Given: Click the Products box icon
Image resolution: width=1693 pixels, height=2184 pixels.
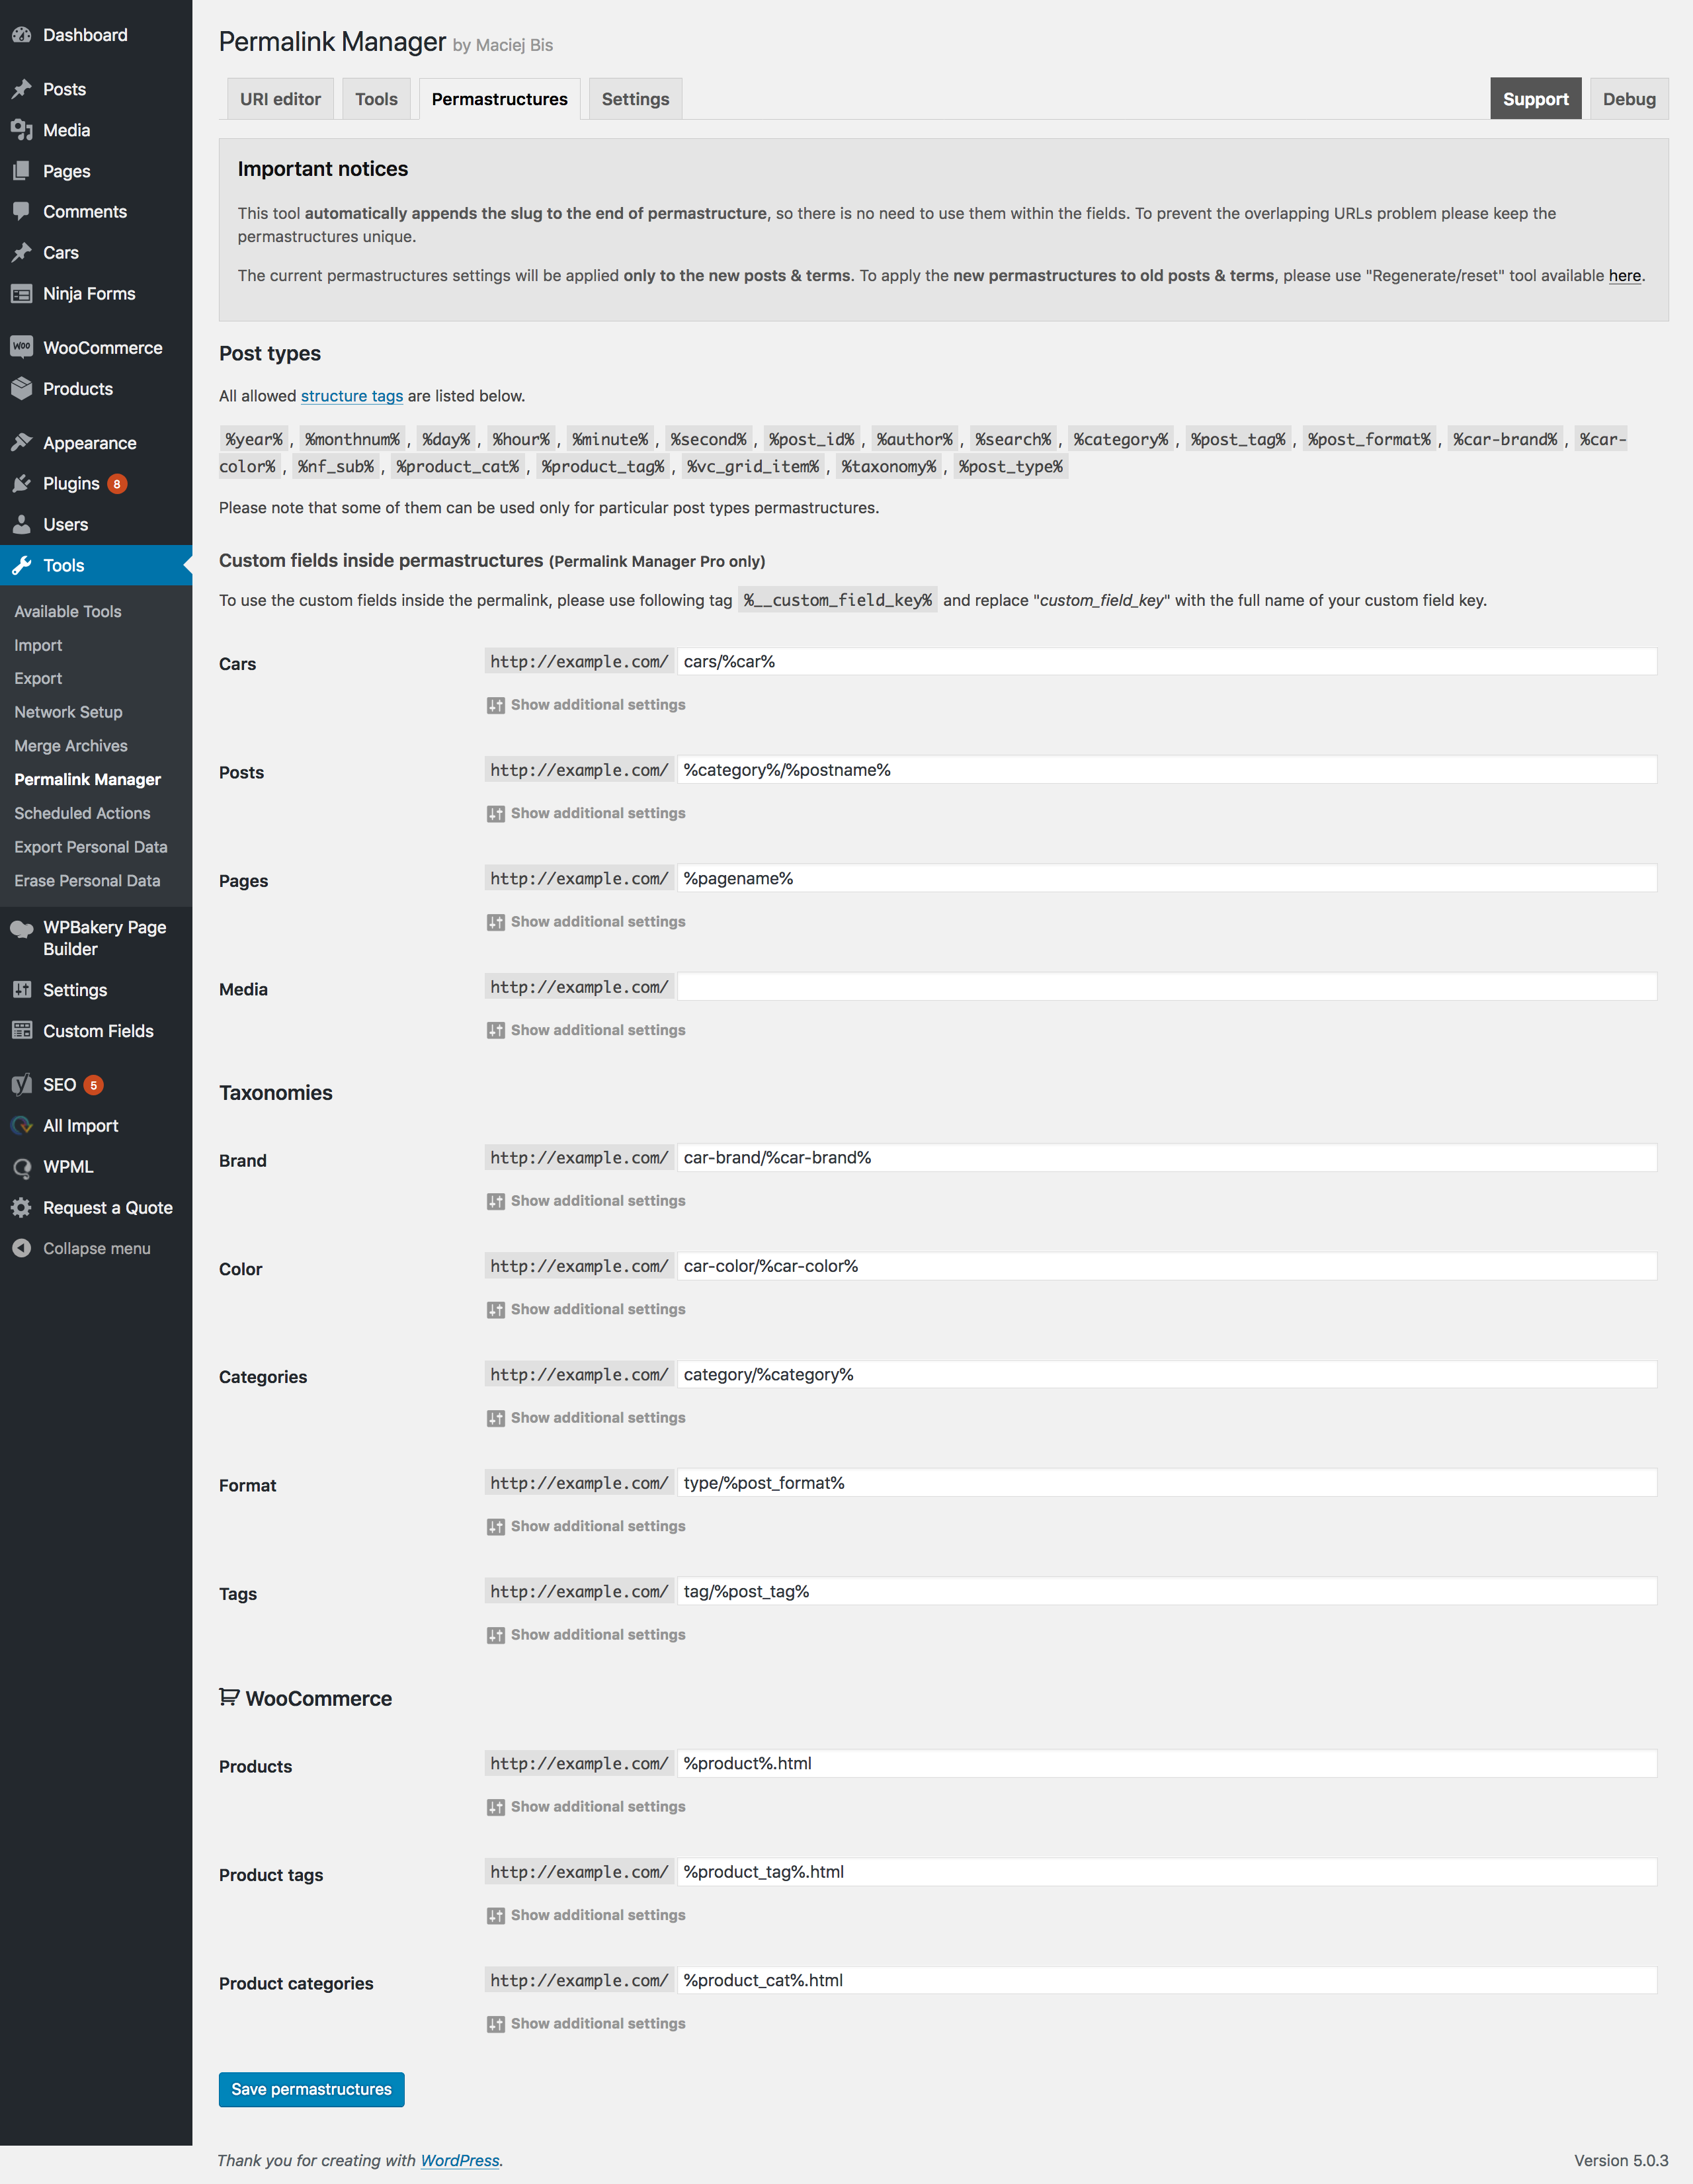Looking at the screenshot, I should click(x=22, y=389).
